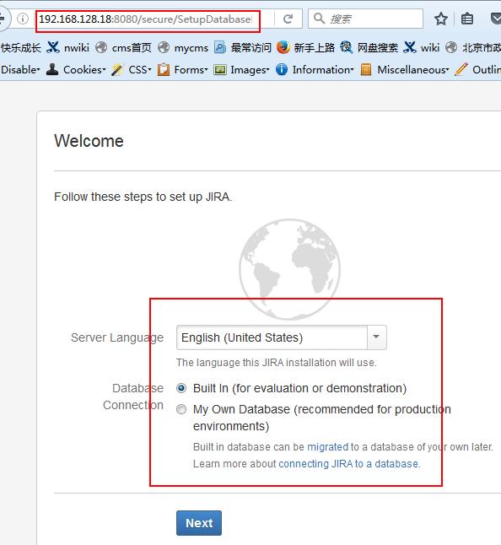Open the Information developer toolbar menu
Viewport: 501px width, 545px height.
point(315,70)
